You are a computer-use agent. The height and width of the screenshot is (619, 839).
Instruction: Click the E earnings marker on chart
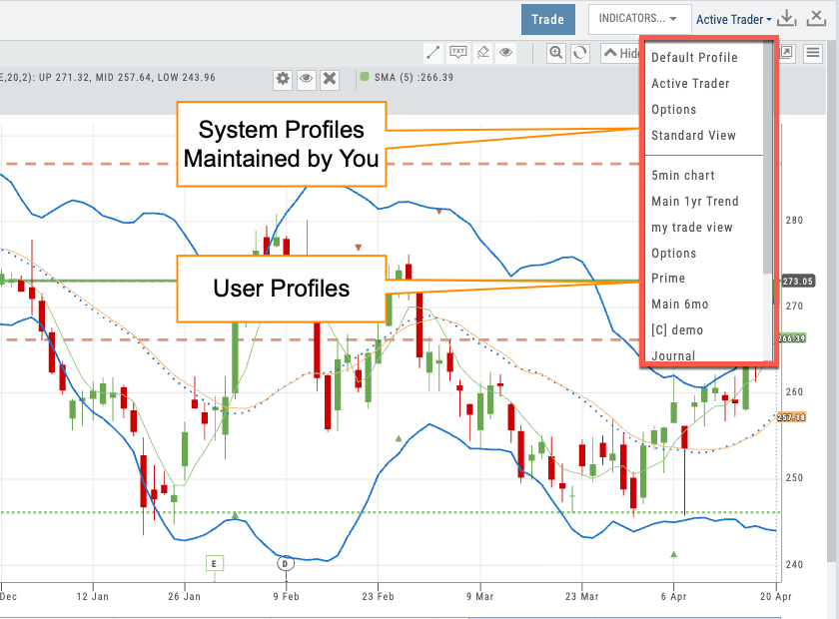click(x=214, y=564)
